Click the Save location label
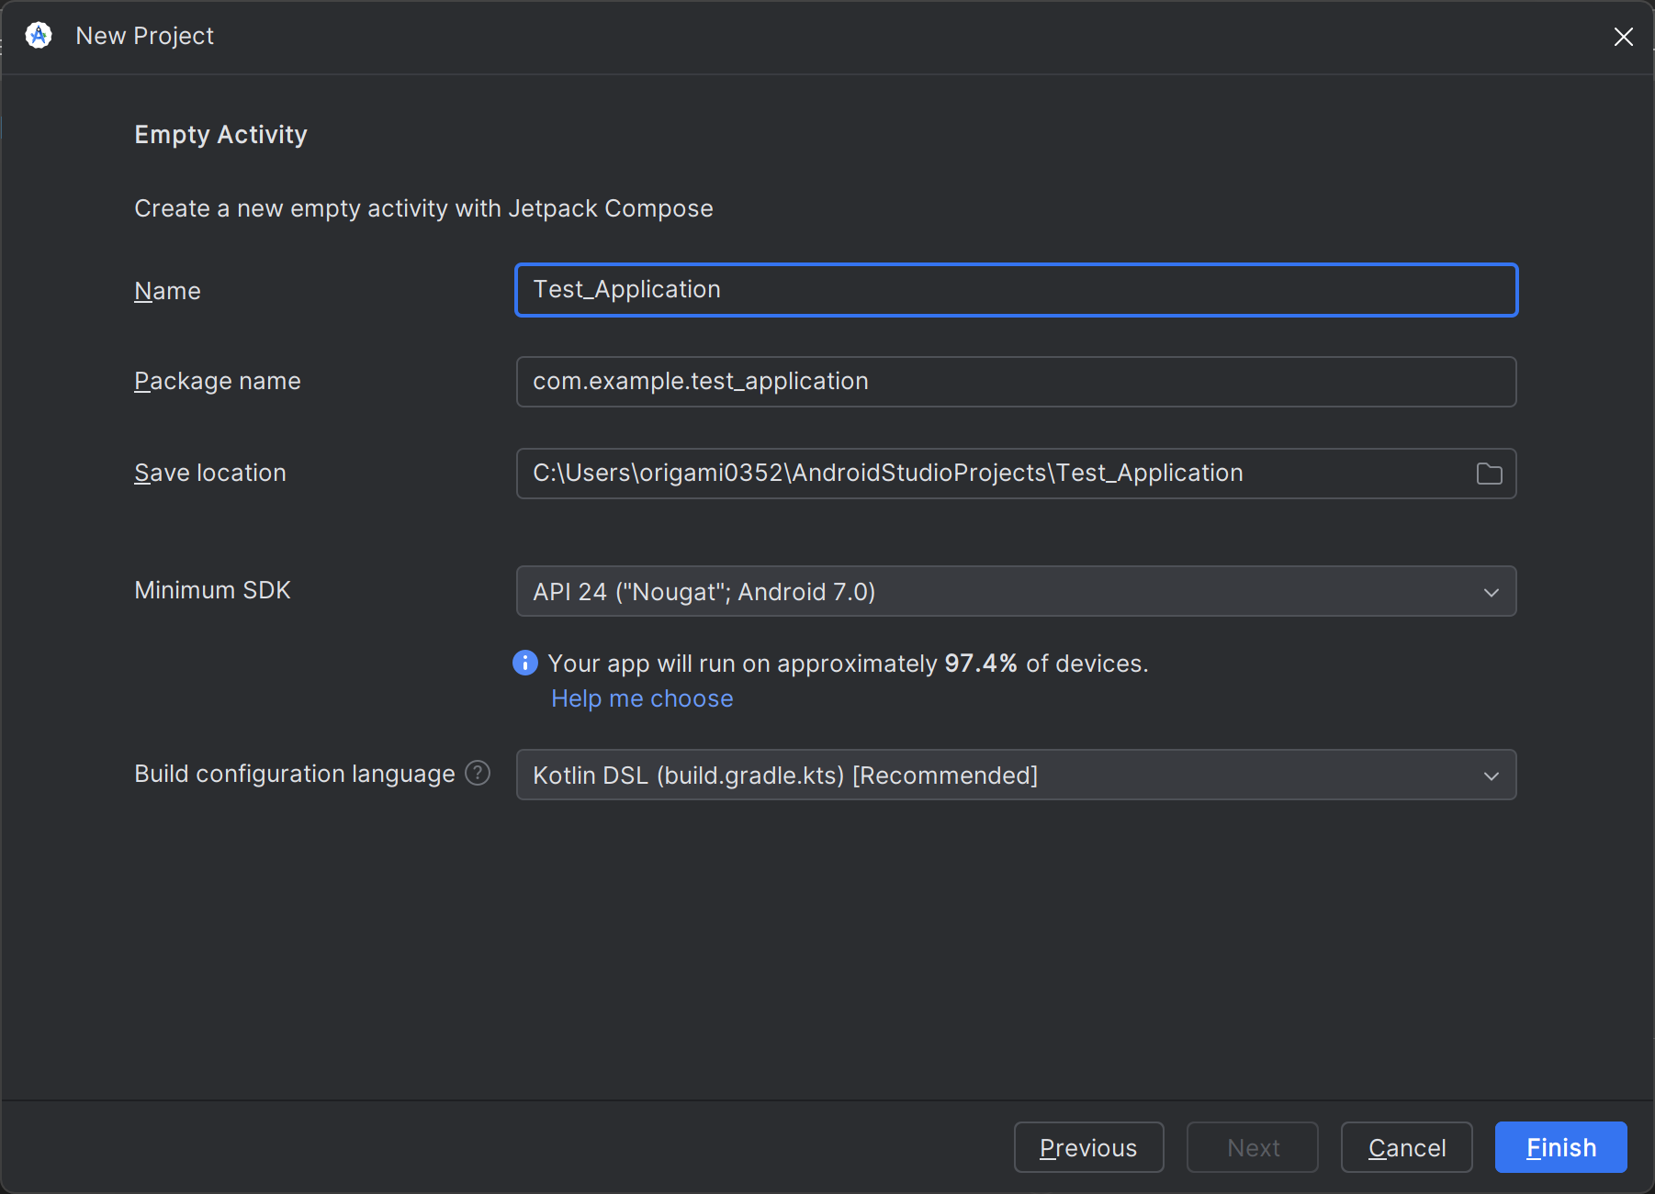The height and width of the screenshot is (1194, 1655). coord(210,473)
